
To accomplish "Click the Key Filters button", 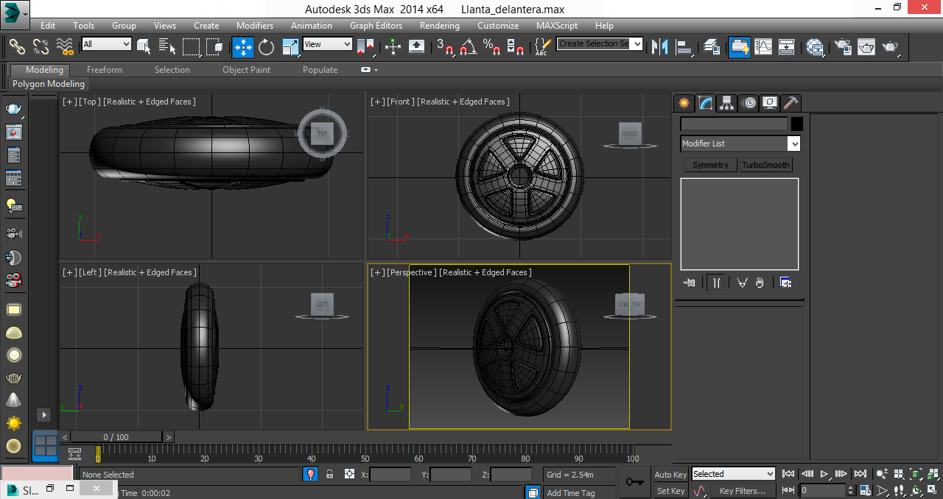I will [742, 491].
